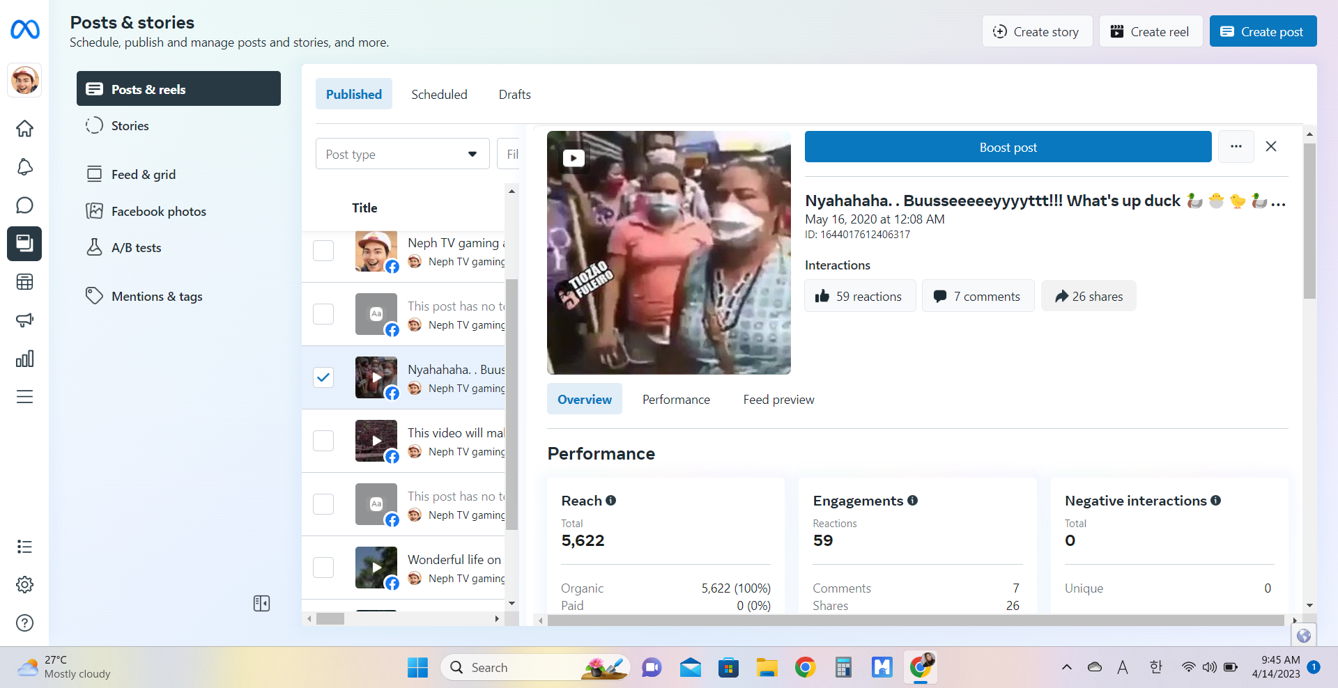This screenshot has width=1338, height=688.
Task: Switch to Published tab
Action: pyautogui.click(x=354, y=94)
